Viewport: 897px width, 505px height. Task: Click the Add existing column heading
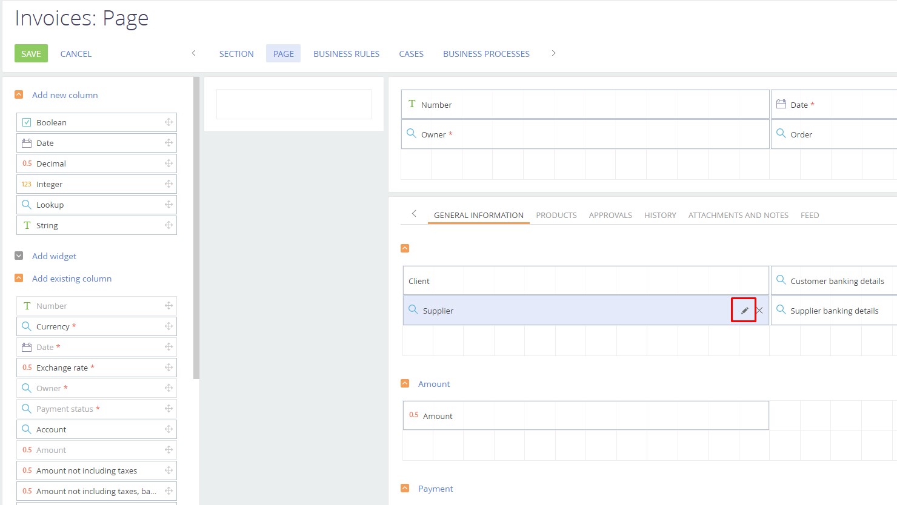point(72,279)
